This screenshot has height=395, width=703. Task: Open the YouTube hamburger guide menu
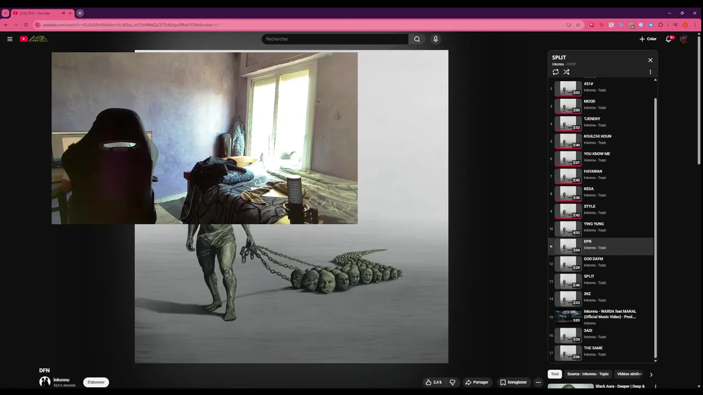pyautogui.click(x=9, y=39)
